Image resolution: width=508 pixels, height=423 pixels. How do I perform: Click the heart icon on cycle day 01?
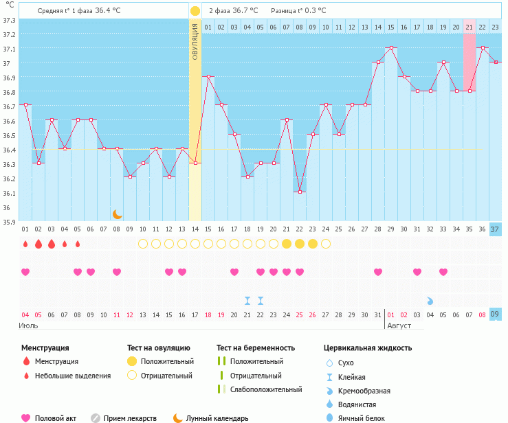point(25,272)
